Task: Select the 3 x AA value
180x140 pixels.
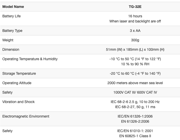Action: [135, 31]
